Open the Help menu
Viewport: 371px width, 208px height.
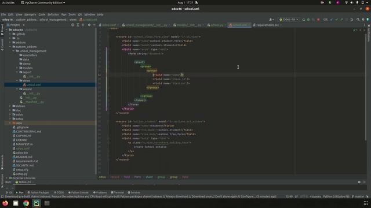(100, 14)
